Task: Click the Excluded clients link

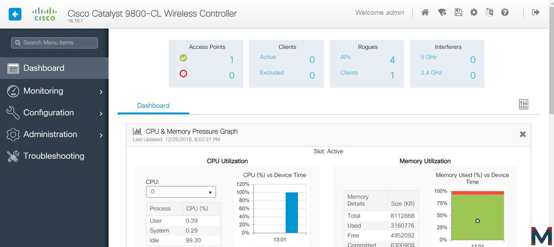Action: pyautogui.click(x=272, y=73)
